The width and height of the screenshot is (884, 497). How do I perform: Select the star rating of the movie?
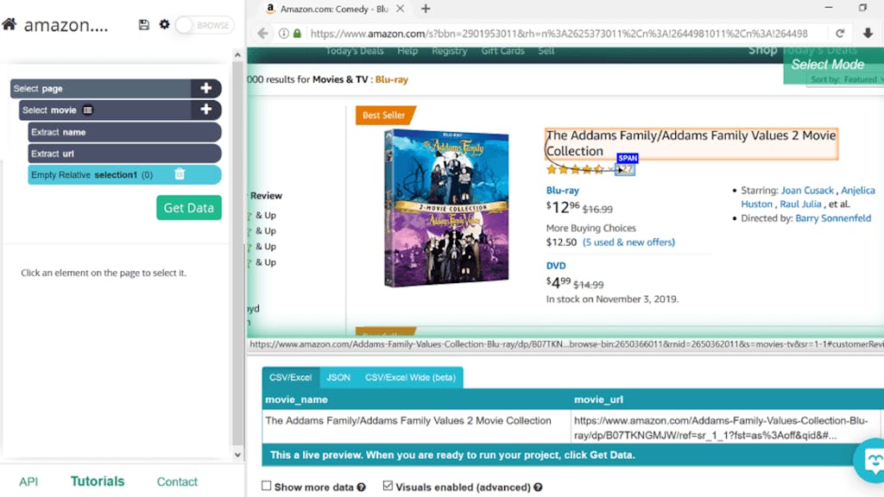pyautogui.click(x=575, y=169)
